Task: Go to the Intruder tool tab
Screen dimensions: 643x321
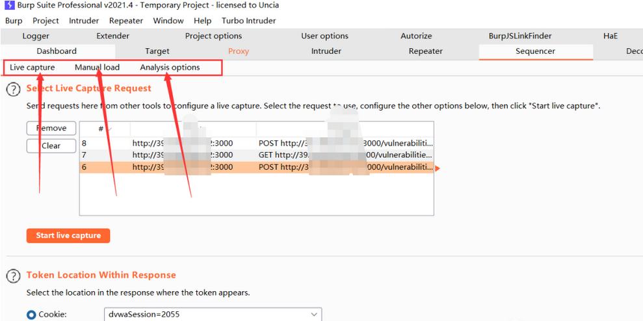Action: pyautogui.click(x=326, y=51)
